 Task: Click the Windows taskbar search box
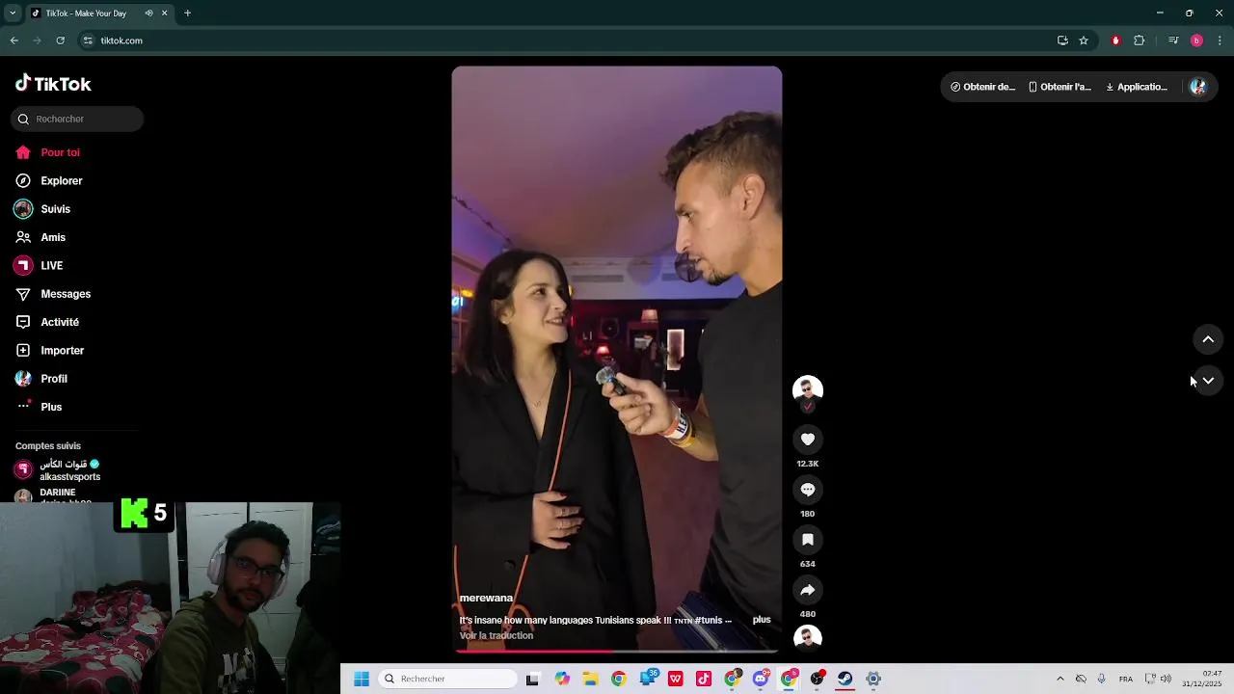pyautogui.click(x=447, y=679)
